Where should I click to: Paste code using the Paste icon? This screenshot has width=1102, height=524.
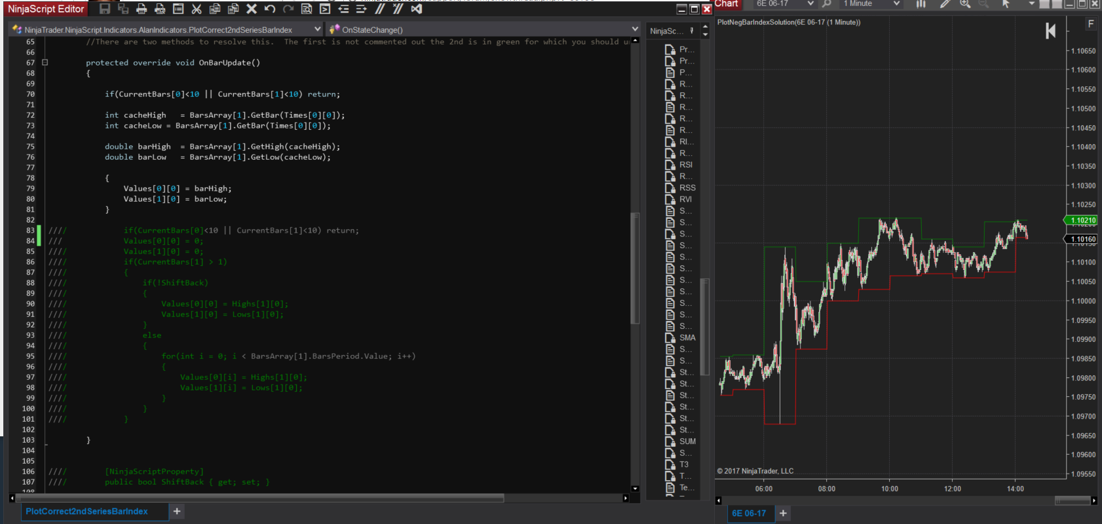[233, 9]
